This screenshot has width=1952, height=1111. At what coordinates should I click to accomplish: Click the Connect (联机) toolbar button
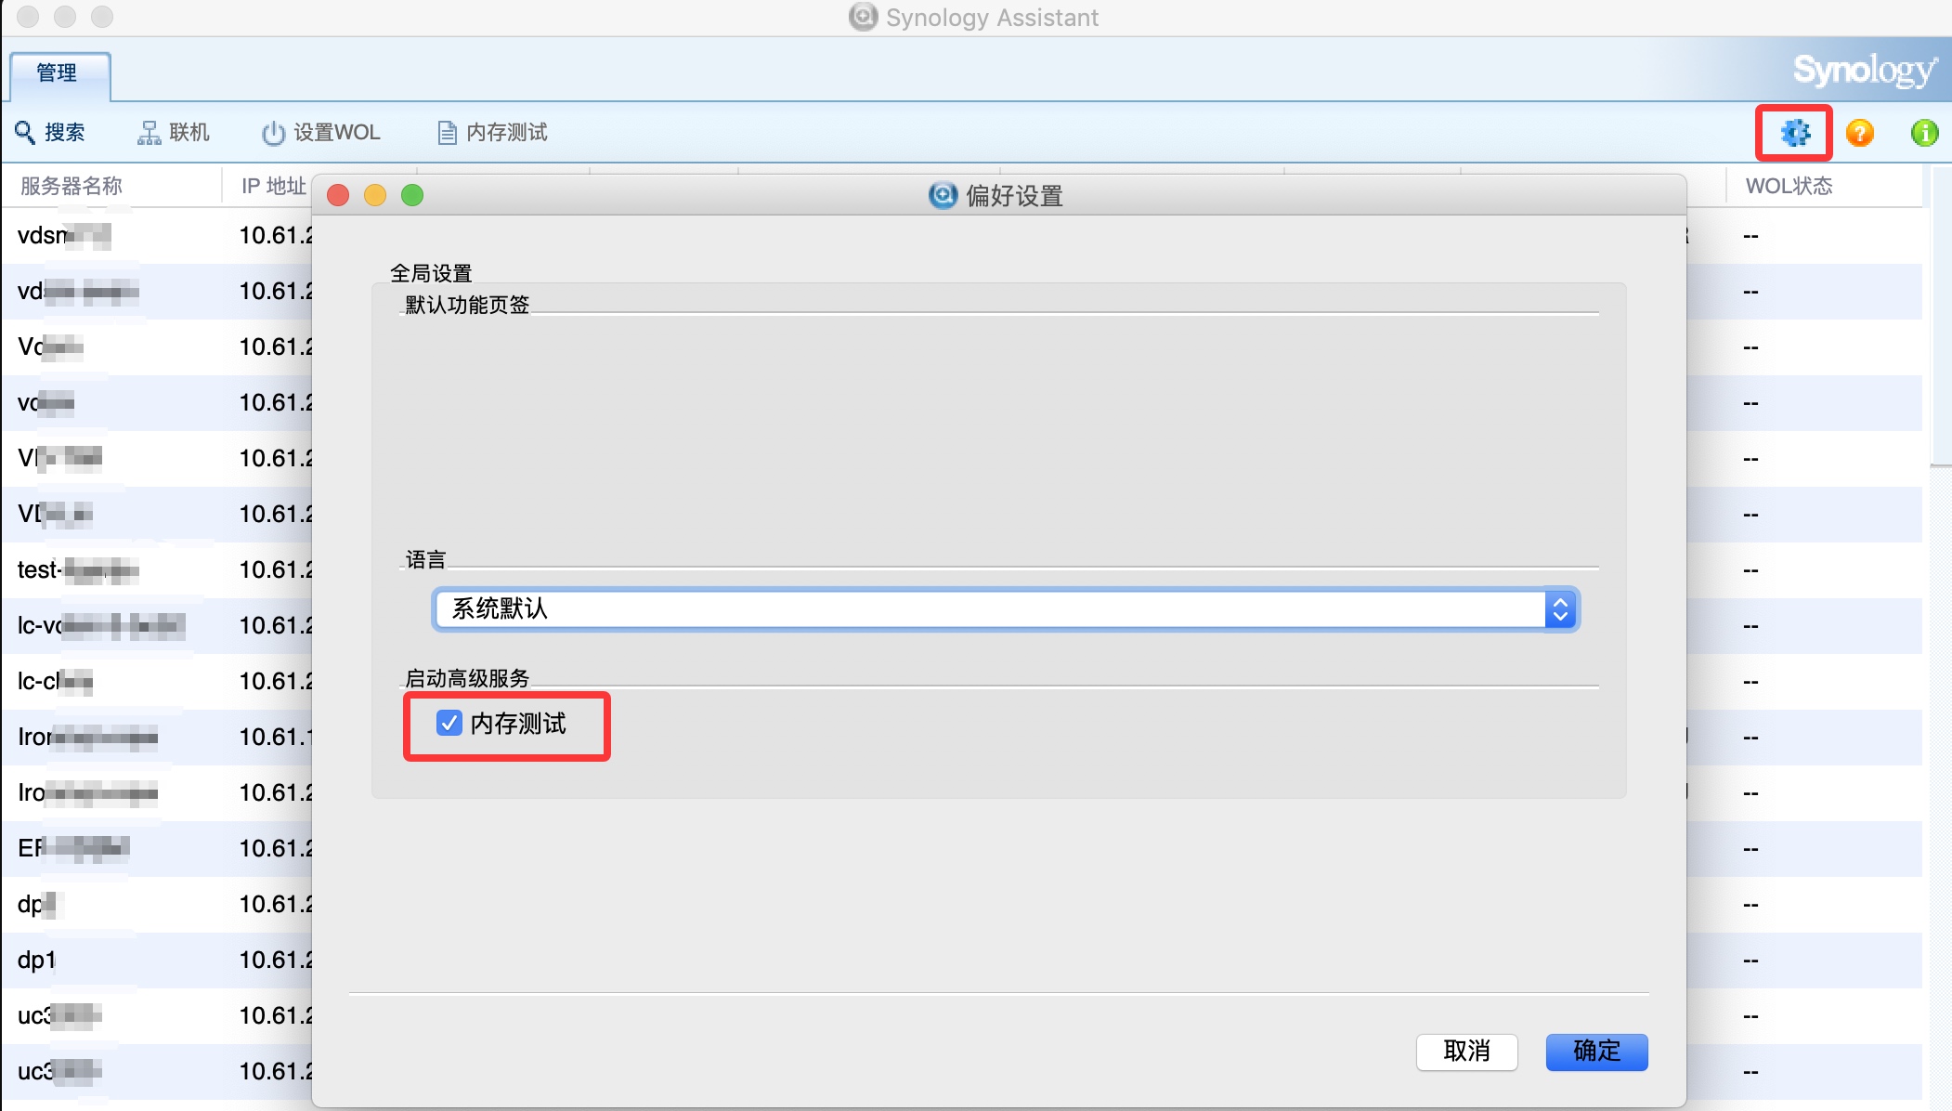point(174,133)
